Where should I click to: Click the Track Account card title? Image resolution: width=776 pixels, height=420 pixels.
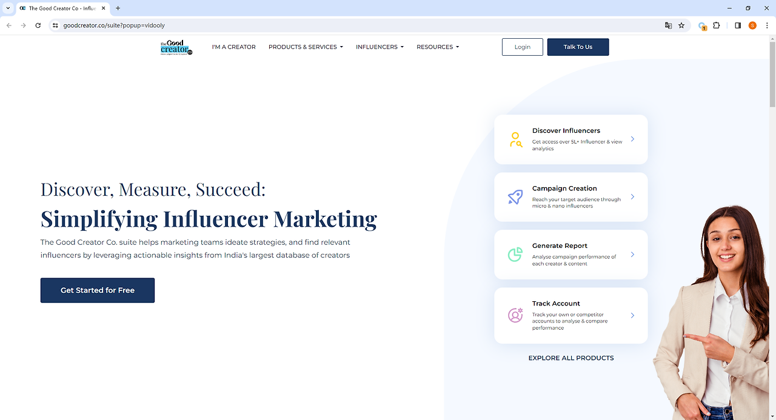[556, 304]
